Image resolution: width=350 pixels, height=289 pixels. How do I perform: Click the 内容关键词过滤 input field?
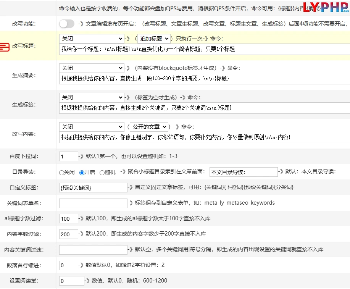point(93,250)
